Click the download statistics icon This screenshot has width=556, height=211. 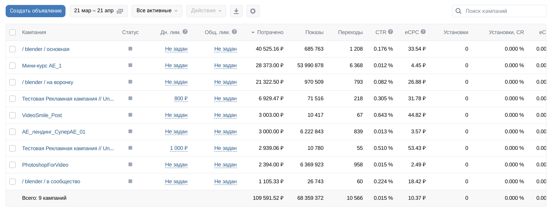pos(236,11)
